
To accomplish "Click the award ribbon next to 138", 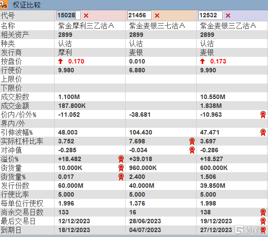I will point(263,213).
